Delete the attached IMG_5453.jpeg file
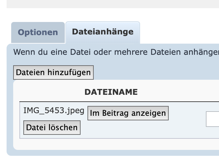The height and width of the screenshot is (164, 219). point(52,127)
